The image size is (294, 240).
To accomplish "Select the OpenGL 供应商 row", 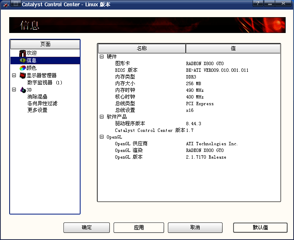I will pyautogui.click(x=131, y=144).
